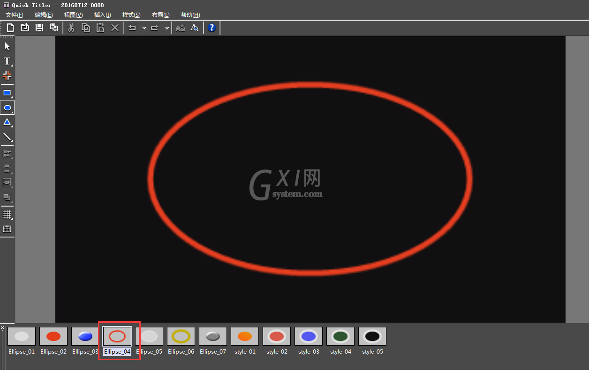This screenshot has height=370, width=589.
Task: Click the Redo arrow icon
Action: coord(155,28)
